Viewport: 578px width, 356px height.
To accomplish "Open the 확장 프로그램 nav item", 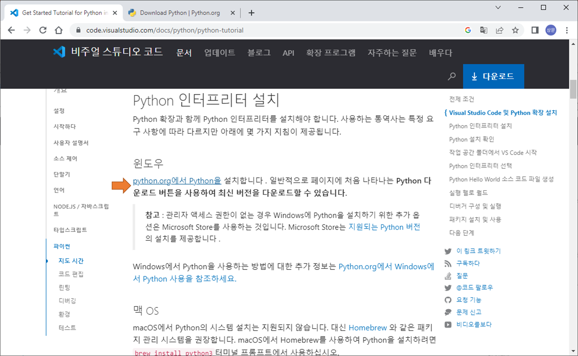I will point(331,53).
